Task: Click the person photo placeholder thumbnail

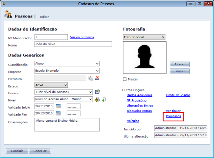Action: point(145,57)
